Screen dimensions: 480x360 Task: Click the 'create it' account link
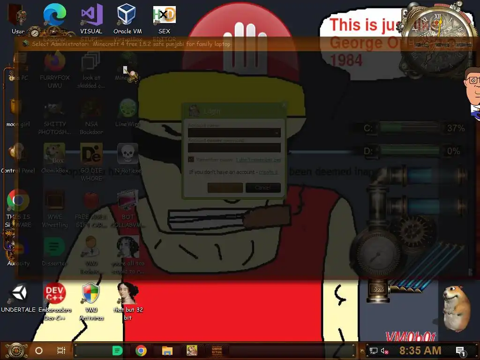[269, 172]
